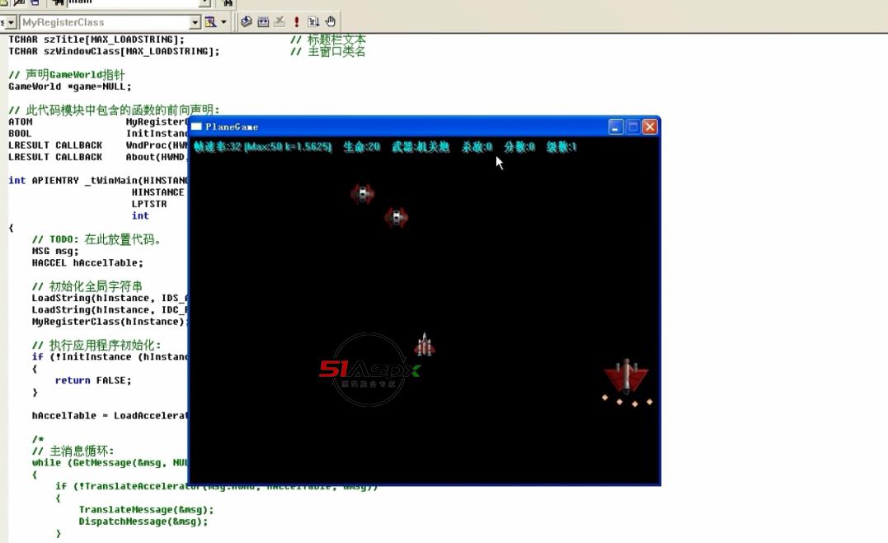
Task: Click the Go debug icon
Action: pyautogui.click(x=313, y=21)
